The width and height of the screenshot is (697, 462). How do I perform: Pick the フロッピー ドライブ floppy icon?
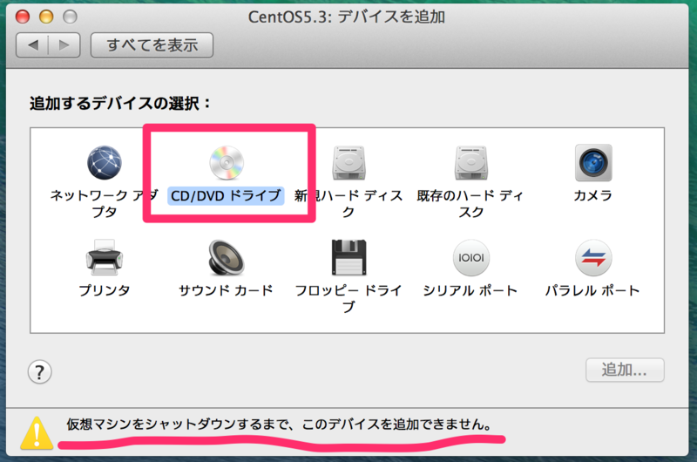tap(349, 257)
